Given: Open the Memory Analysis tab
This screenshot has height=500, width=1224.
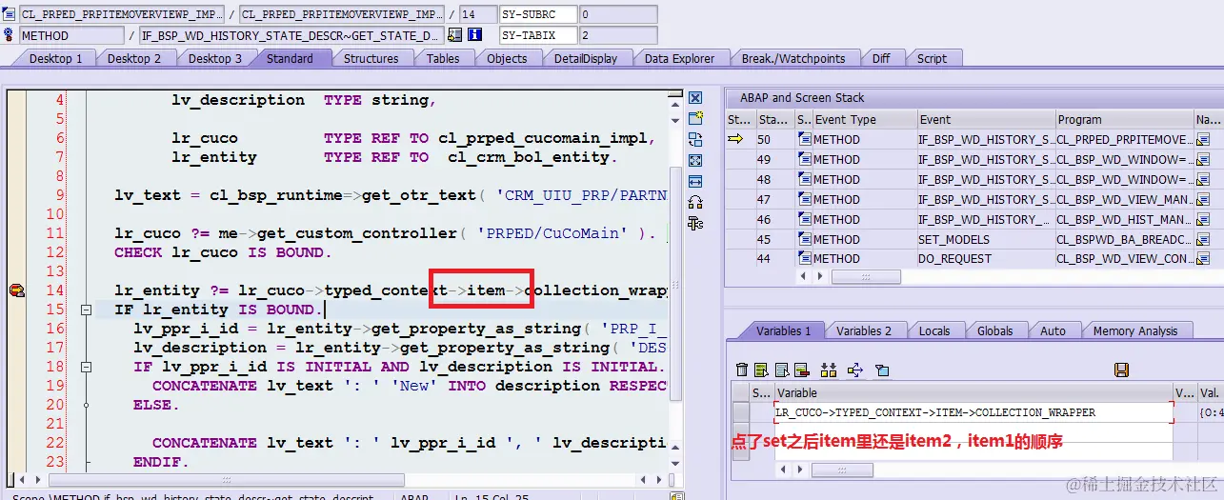Looking at the screenshot, I should 1134,330.
